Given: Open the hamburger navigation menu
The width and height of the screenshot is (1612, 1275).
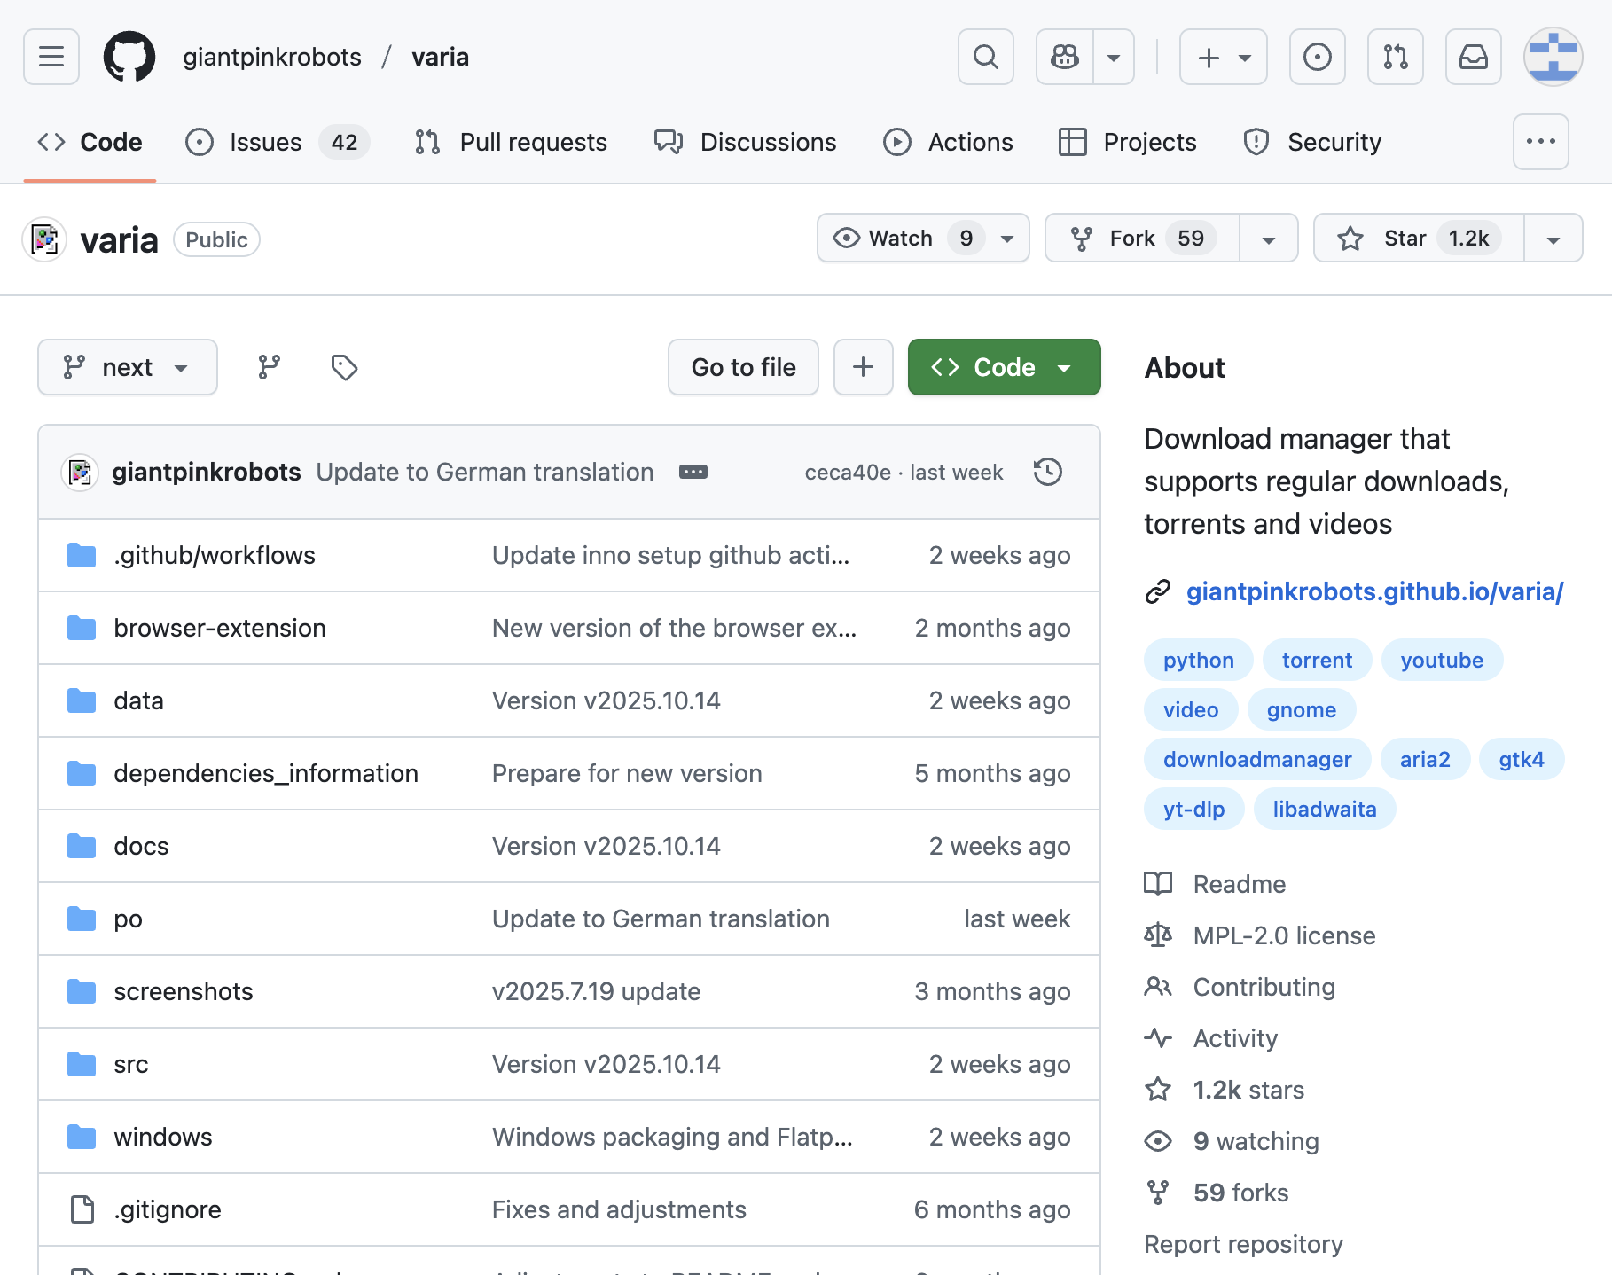Looking at the screenshot, I should [x=51, y=57].
